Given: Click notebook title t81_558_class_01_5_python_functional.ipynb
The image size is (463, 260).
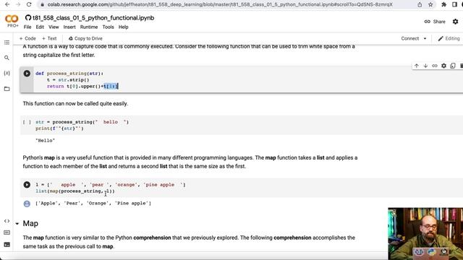Looking at the screenshot, I should pos(93,17).
